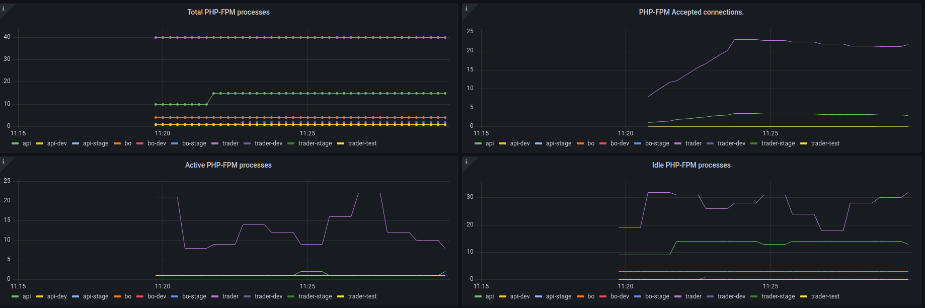Open the Total PHP-FPM processes panel title menu
The width and height of the screenshot is (925, 308).
228,12
